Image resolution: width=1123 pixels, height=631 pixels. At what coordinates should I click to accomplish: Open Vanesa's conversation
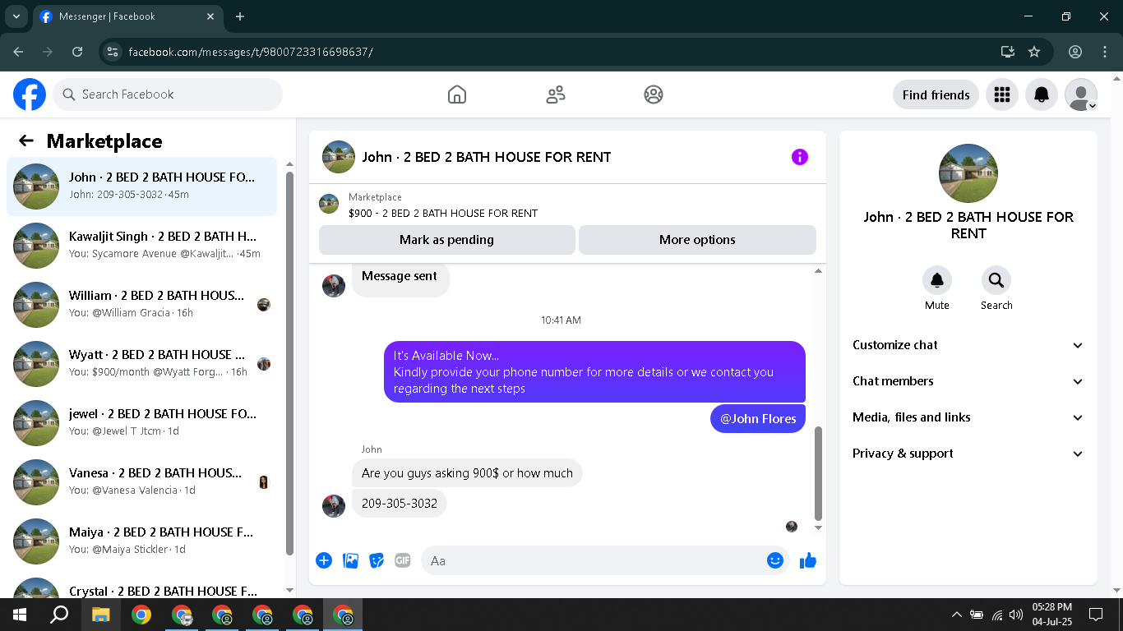point(142,482)
